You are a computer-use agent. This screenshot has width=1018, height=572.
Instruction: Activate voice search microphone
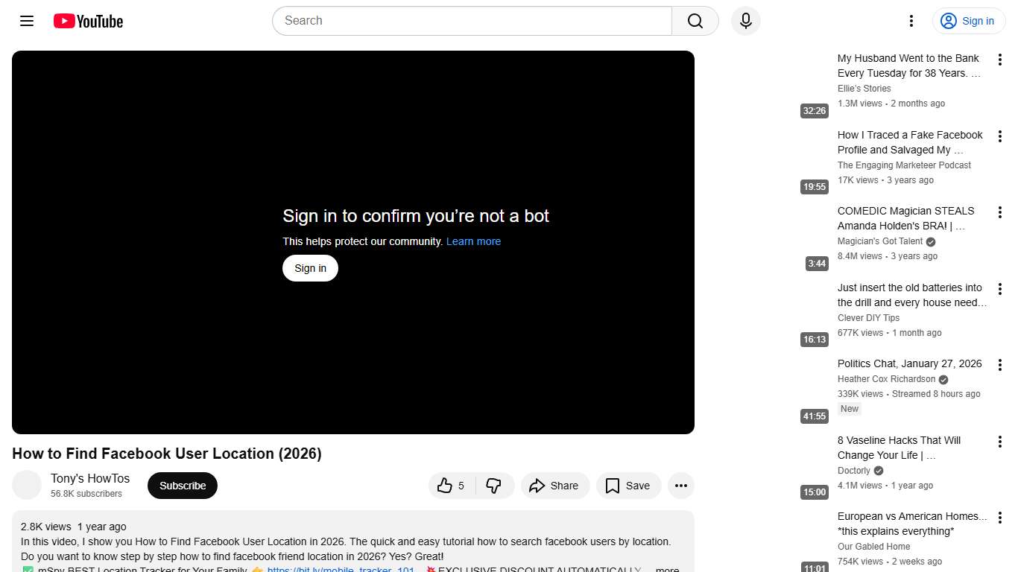(745, 21)
